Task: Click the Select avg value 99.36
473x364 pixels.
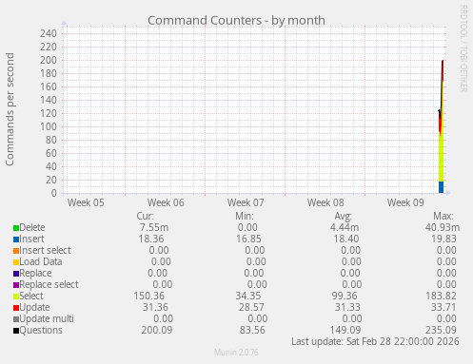Action: [x=345, y=296]
